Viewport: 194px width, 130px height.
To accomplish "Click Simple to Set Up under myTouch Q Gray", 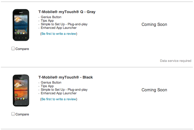I will coord(64,24).
